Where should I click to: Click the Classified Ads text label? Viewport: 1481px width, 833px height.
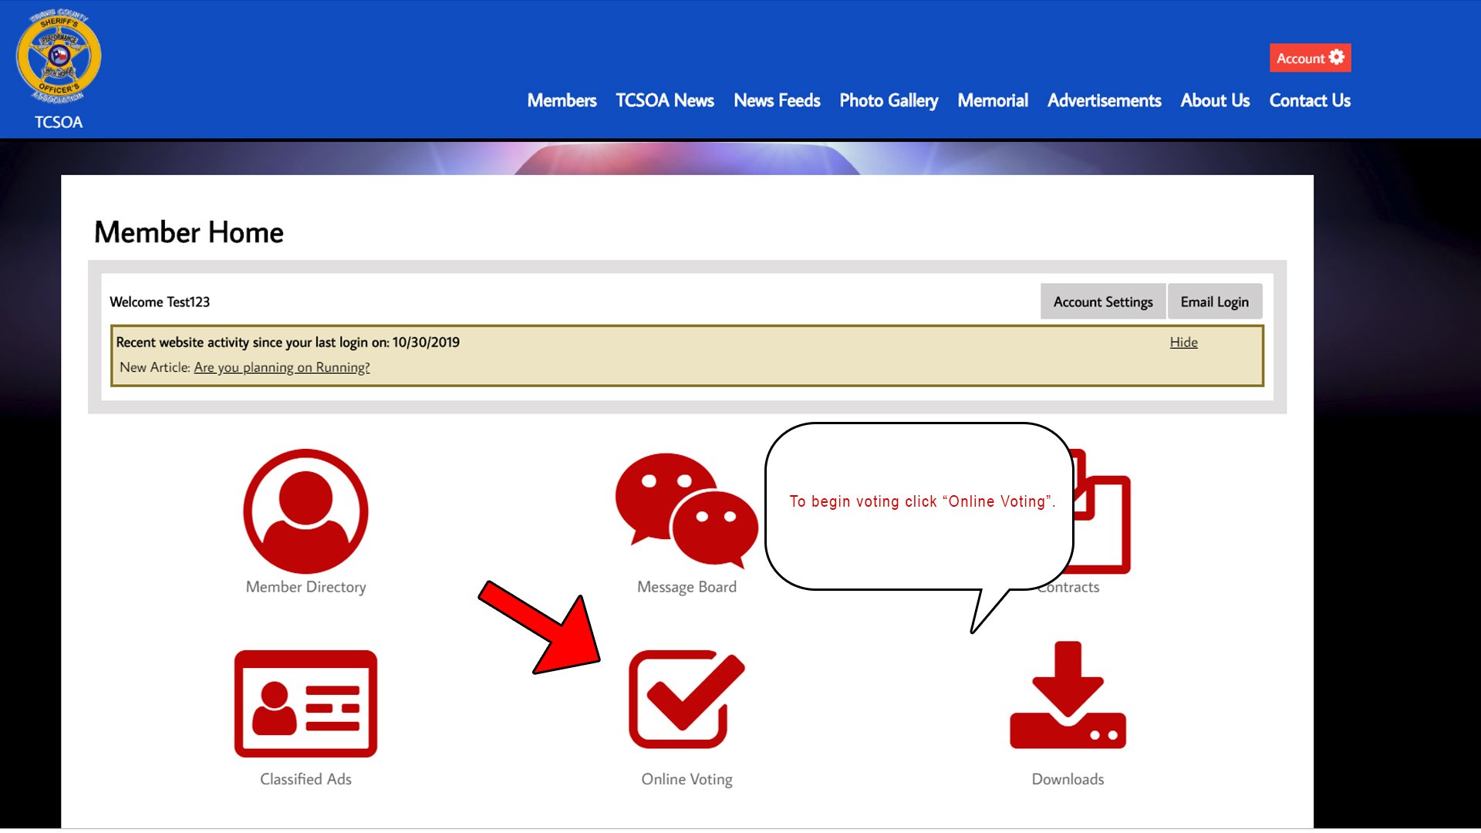coord(305,779)
